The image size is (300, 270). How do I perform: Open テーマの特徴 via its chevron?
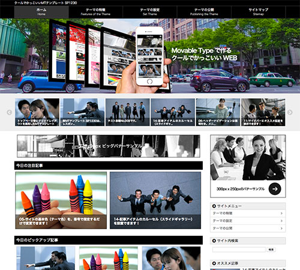click(x=281, y=214)
